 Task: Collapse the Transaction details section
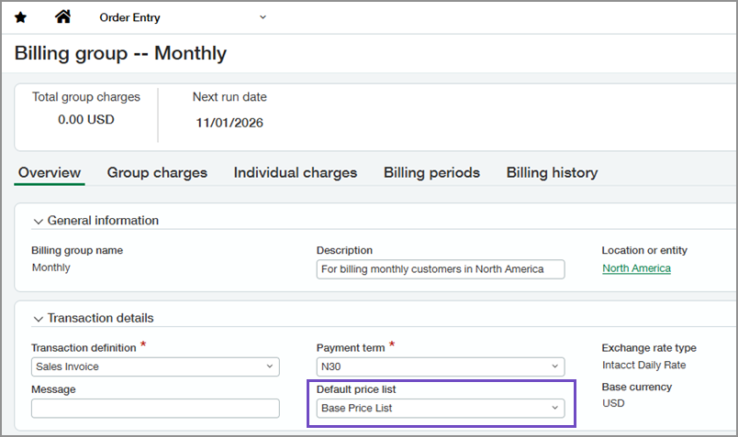[39, 319]
